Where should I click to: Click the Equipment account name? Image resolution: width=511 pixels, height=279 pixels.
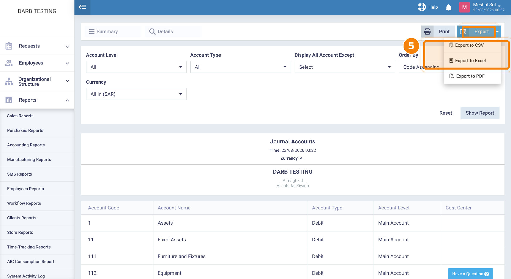(169, 273)
